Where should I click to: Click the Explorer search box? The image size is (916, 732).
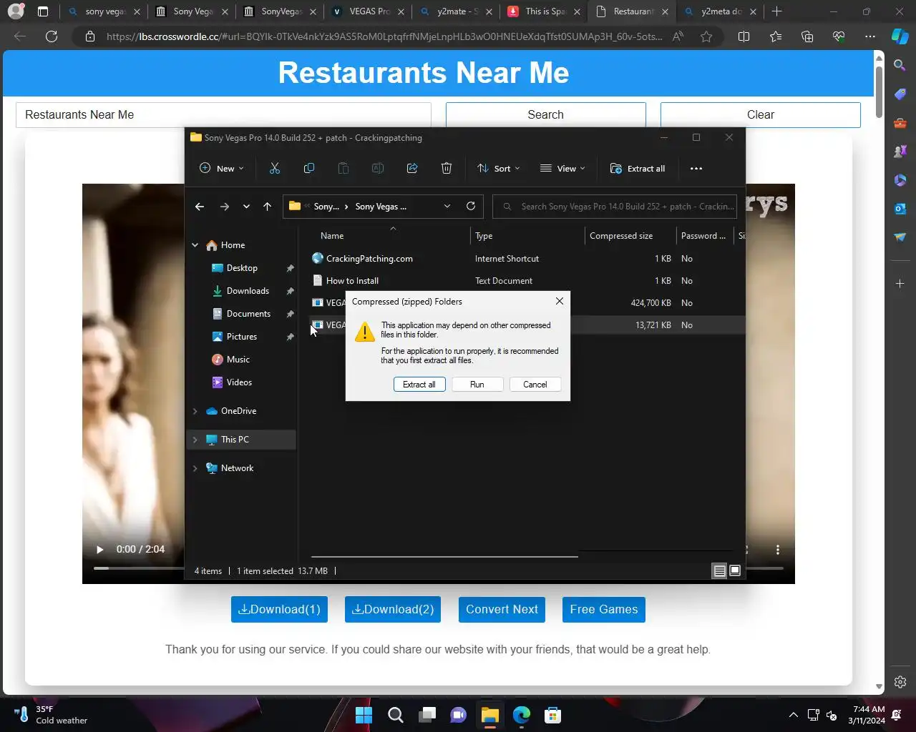[x=615, y=207]
